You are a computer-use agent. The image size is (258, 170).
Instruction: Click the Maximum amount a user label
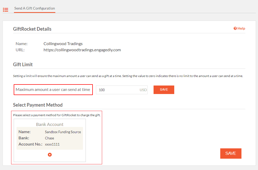click(x=53, y=90)
